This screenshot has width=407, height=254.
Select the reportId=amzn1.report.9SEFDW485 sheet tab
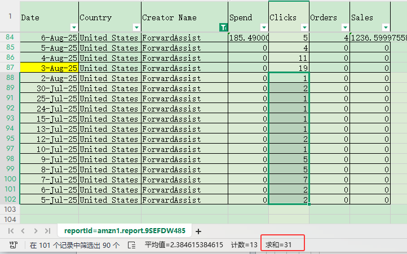125,231
